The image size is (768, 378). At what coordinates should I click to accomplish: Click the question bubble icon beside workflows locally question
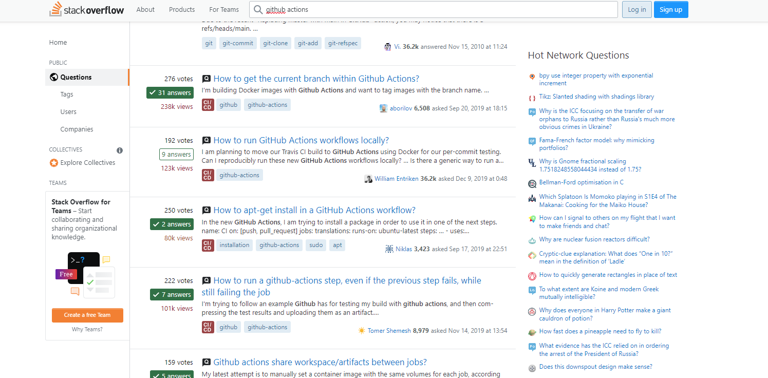pyautogui.click(x=206, y=140)
